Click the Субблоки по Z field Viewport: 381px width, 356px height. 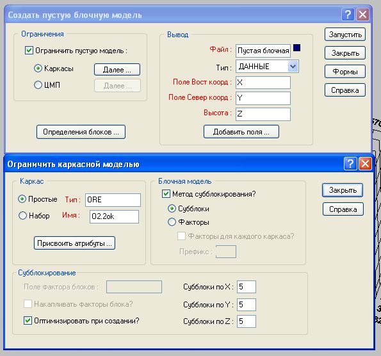pos(247,321)
